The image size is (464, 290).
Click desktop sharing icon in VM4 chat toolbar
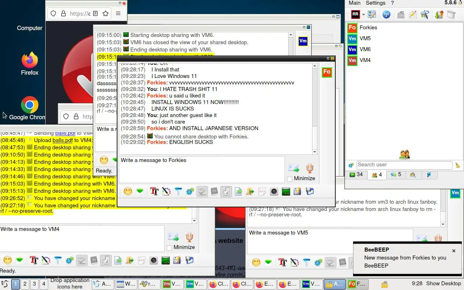coord(166,260)
